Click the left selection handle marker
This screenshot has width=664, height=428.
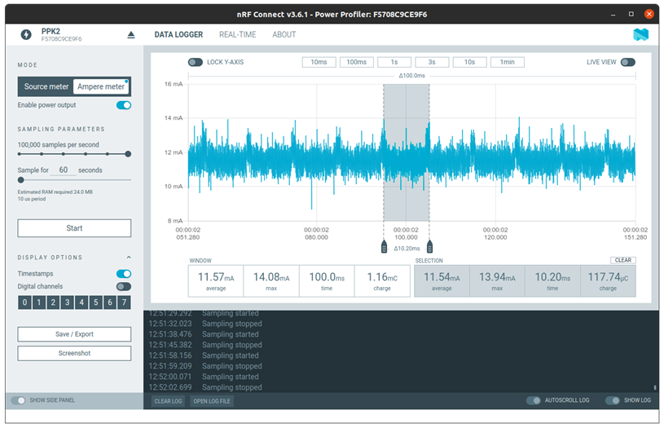384,247
